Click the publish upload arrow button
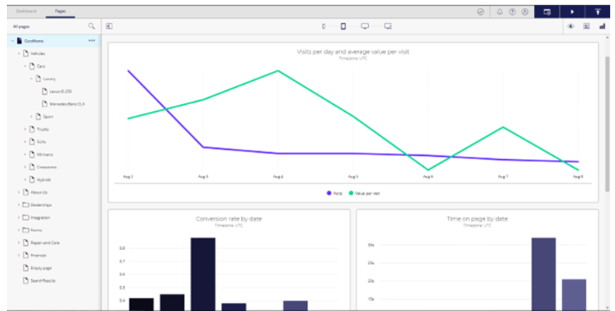615x311 pixels. tap(598, 12)
